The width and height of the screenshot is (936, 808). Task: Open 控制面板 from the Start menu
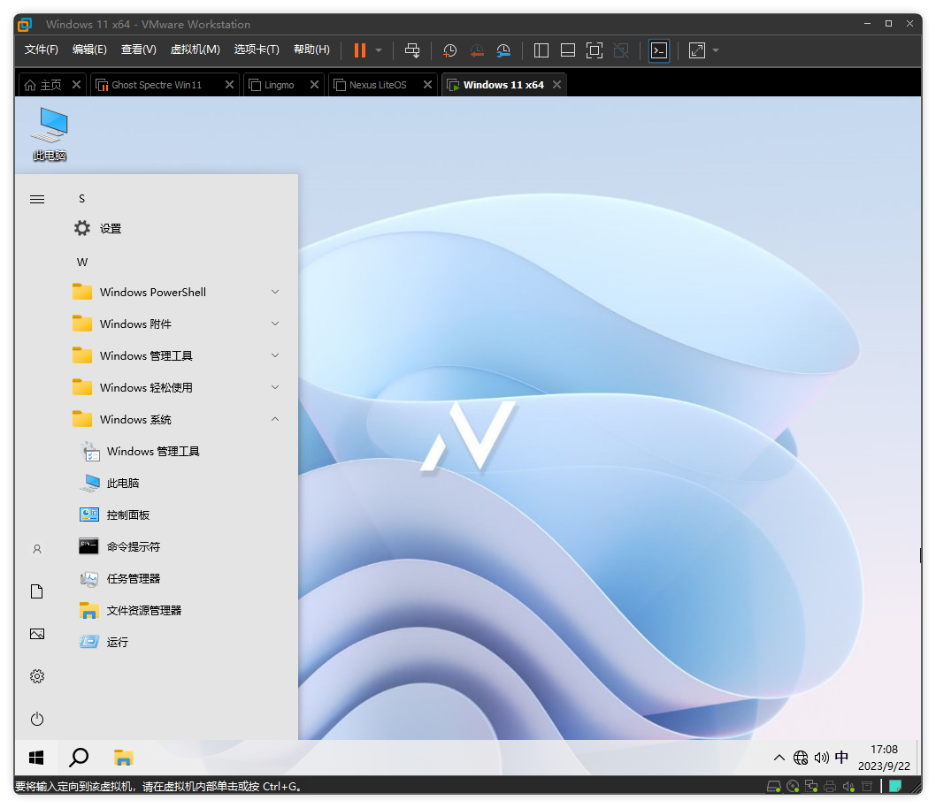pyautogui.click(x=127, y=515)
